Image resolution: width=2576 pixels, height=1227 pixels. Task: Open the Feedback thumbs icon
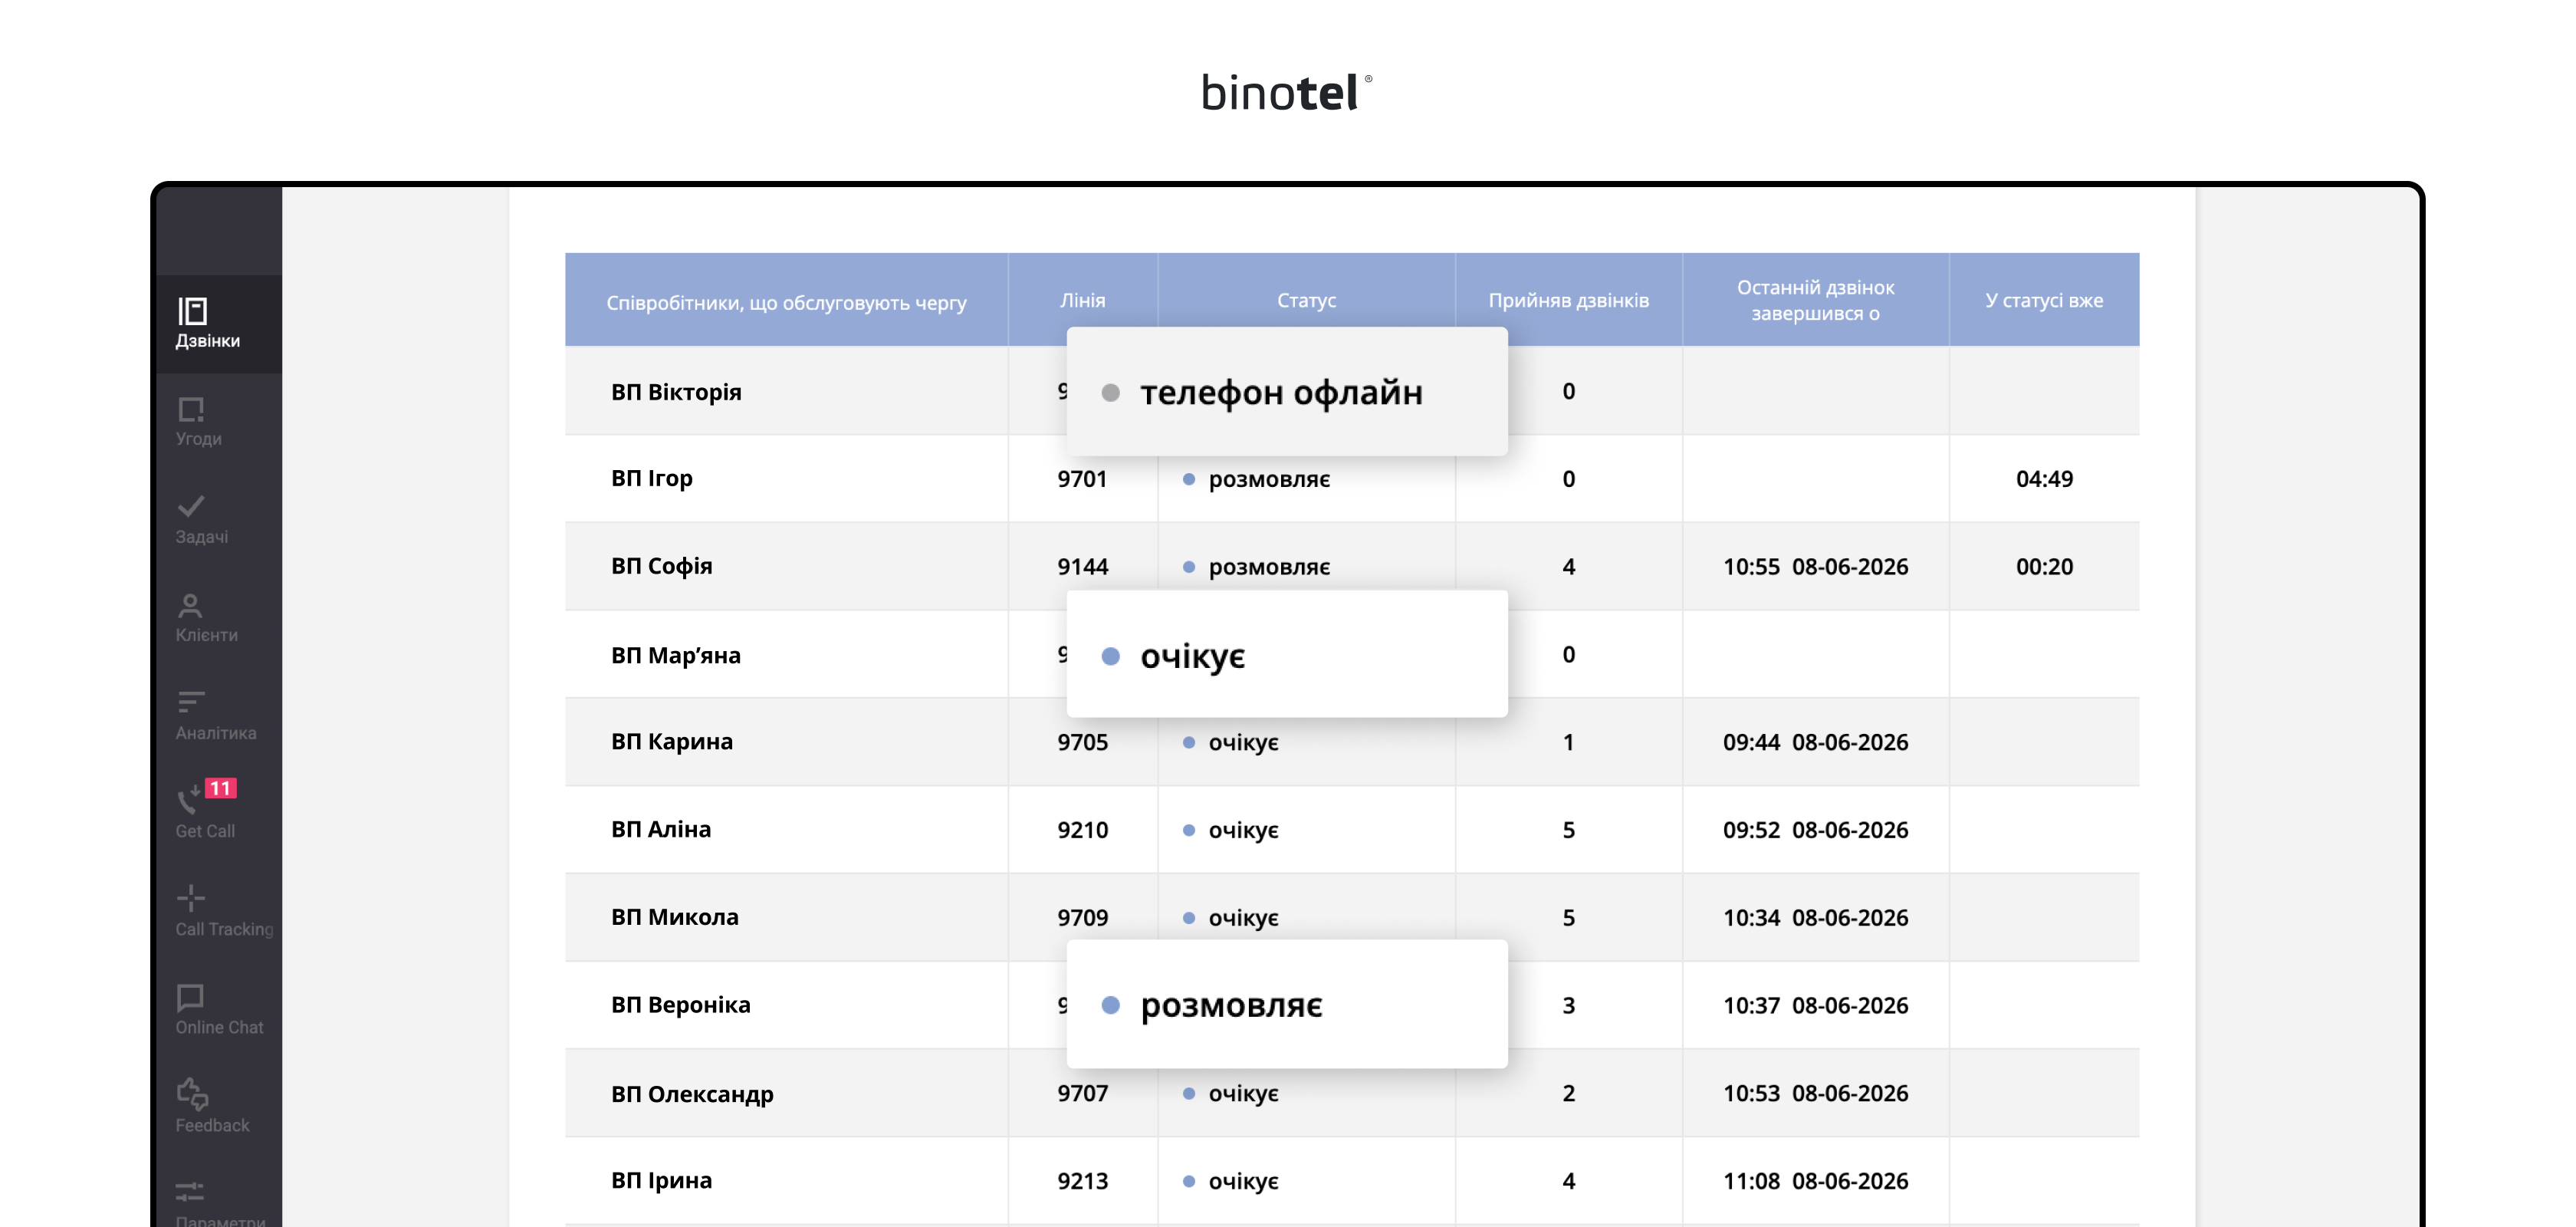(192, 1094)
